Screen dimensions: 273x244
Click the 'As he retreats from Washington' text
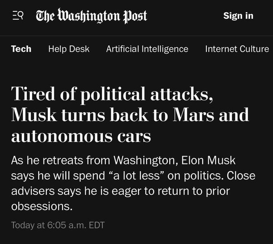pyautogui.click(x=93, y=160)
